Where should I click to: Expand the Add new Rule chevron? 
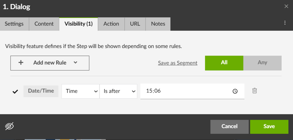[x=75, y=62]
